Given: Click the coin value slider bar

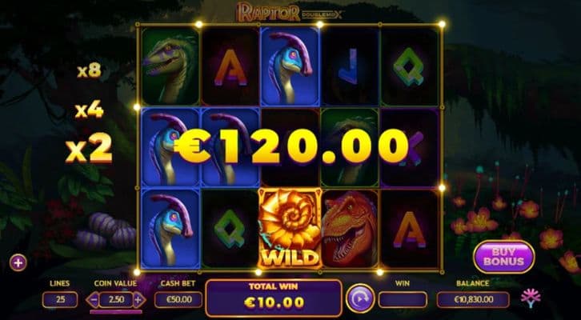Looking at the screenshot, I should point(115,312).
